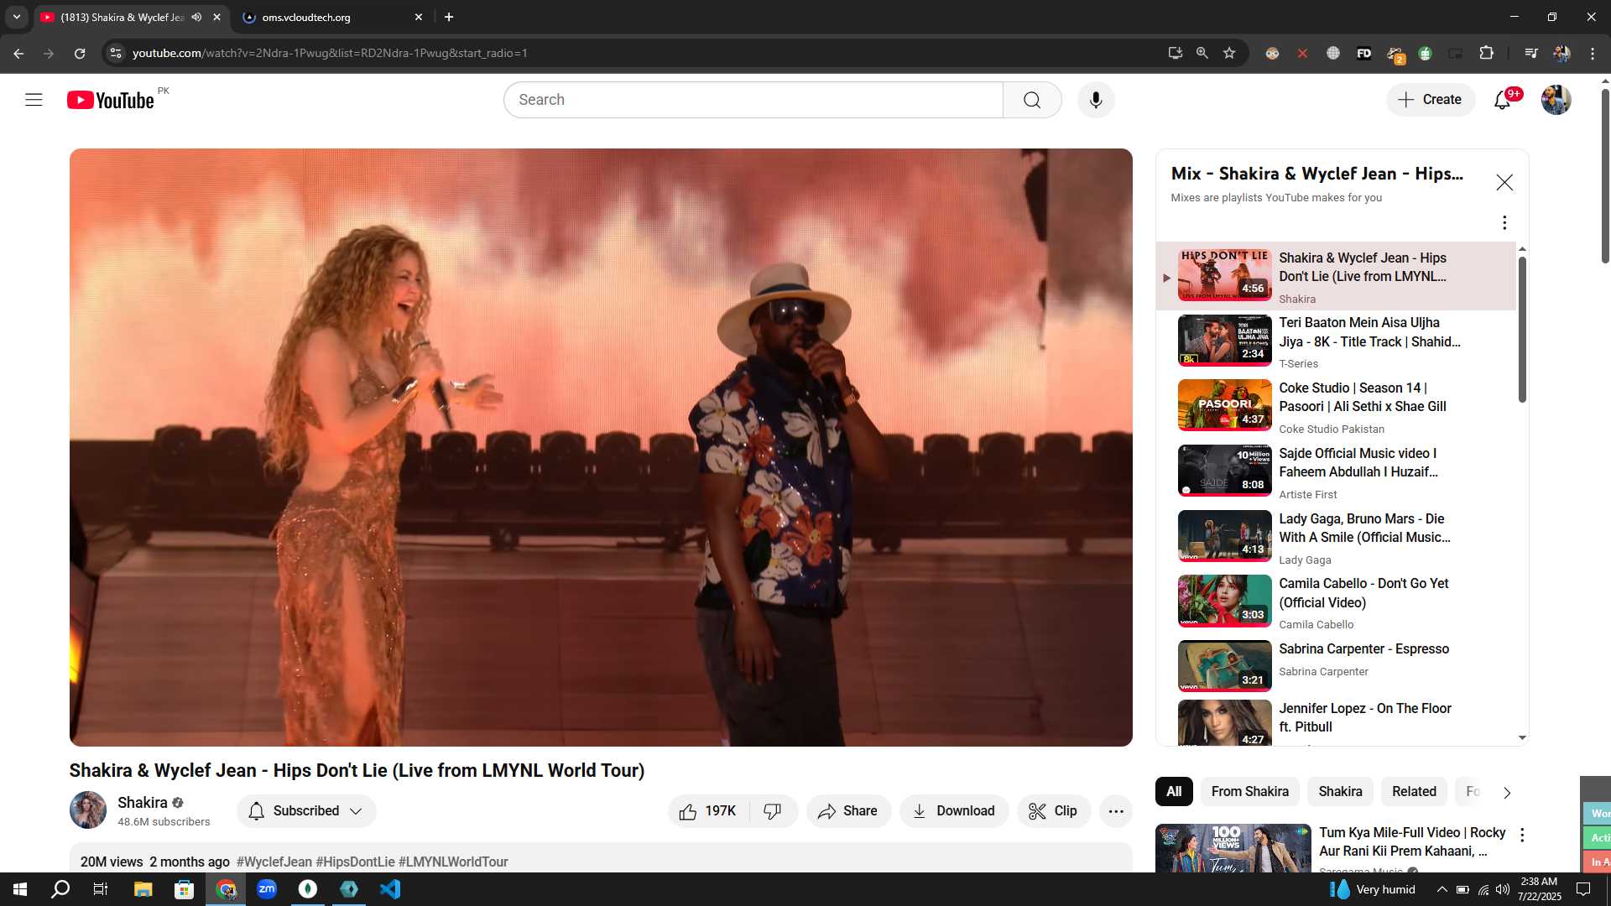The height and width of the screenshot is (906, 1611).
Task: Play Die With A Smile video
Action: 1336,538
